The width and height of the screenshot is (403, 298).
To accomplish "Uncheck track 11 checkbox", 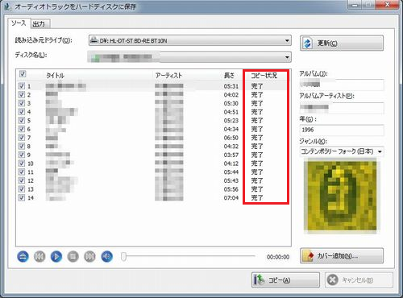I will pos(22,172).
